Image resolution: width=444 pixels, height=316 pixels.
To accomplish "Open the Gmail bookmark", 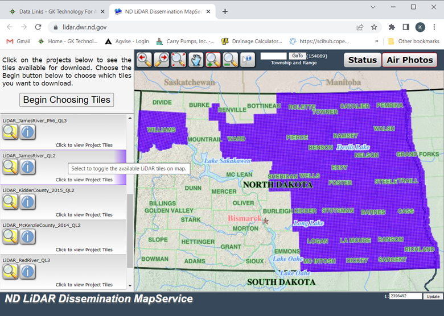I will [18, 41].
